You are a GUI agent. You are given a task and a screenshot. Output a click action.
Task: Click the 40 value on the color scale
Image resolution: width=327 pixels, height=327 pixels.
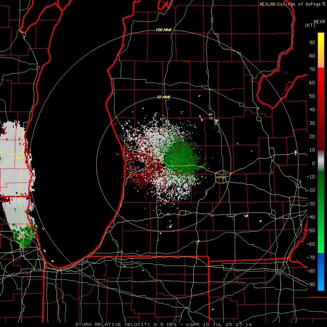(x=312, y=110)
